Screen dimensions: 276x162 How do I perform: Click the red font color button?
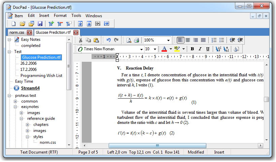point(164,49)
